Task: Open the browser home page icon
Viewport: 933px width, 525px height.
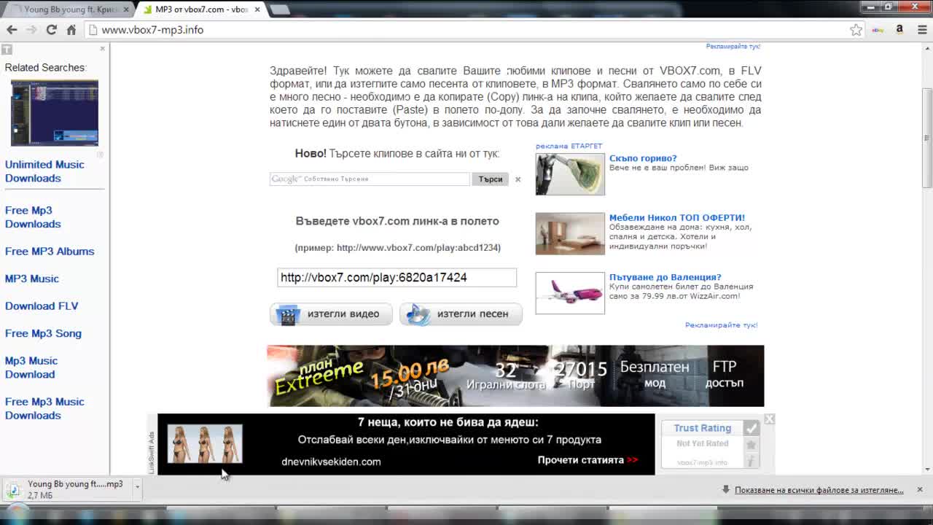Action: (x=71, y=30)
